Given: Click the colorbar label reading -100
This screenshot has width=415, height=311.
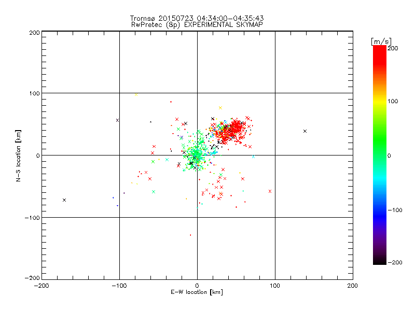Looking at the screenshot, I should pos(395,210).
